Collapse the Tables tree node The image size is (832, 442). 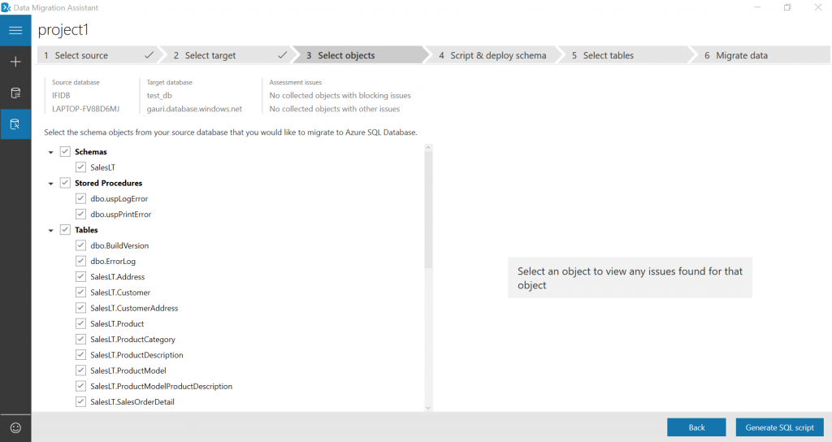tap(51, 231)
